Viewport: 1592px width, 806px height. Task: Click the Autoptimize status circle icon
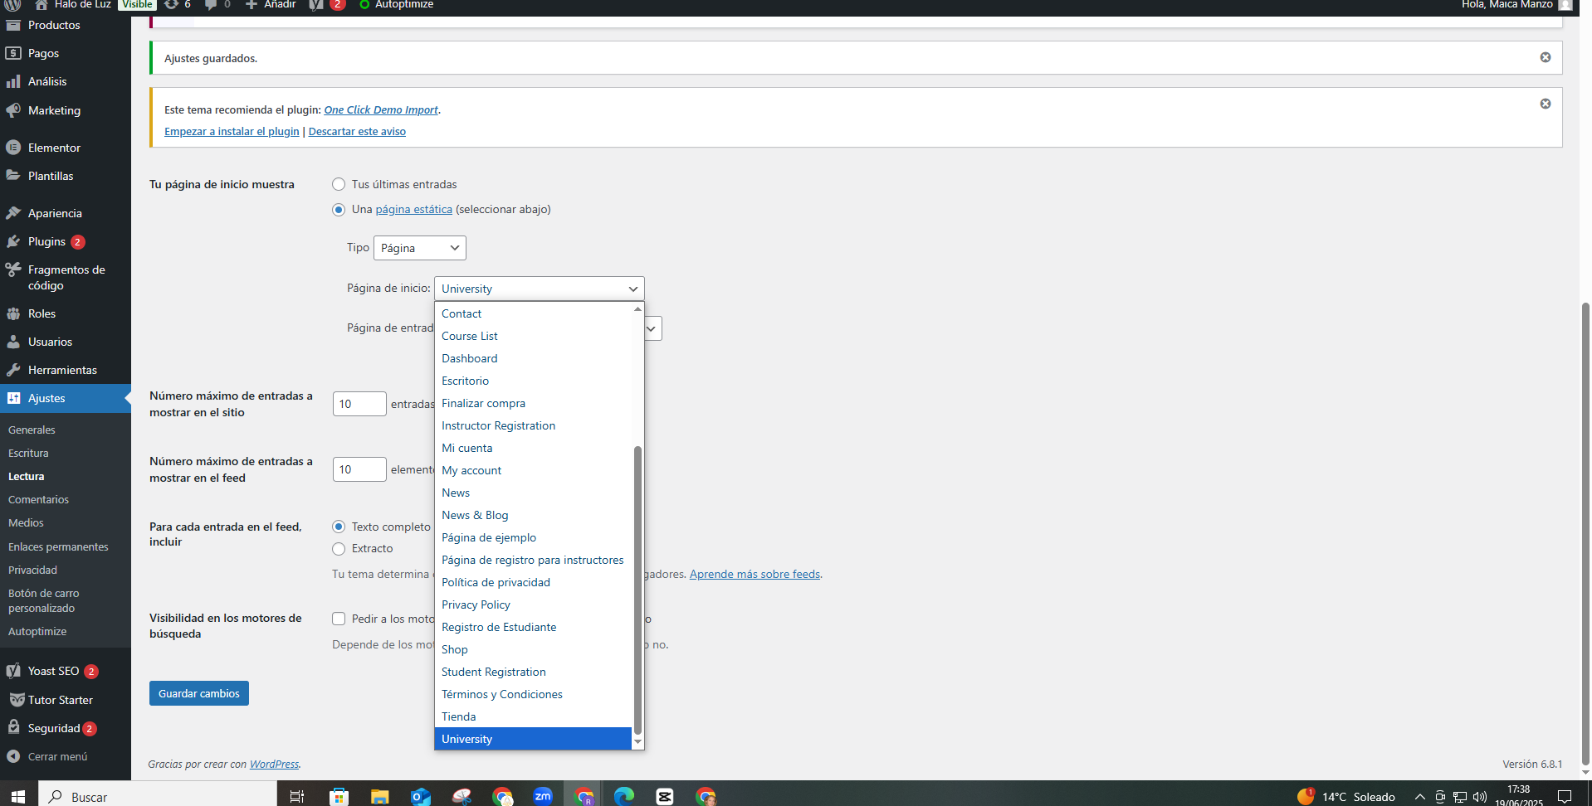(x=364, y=4)
